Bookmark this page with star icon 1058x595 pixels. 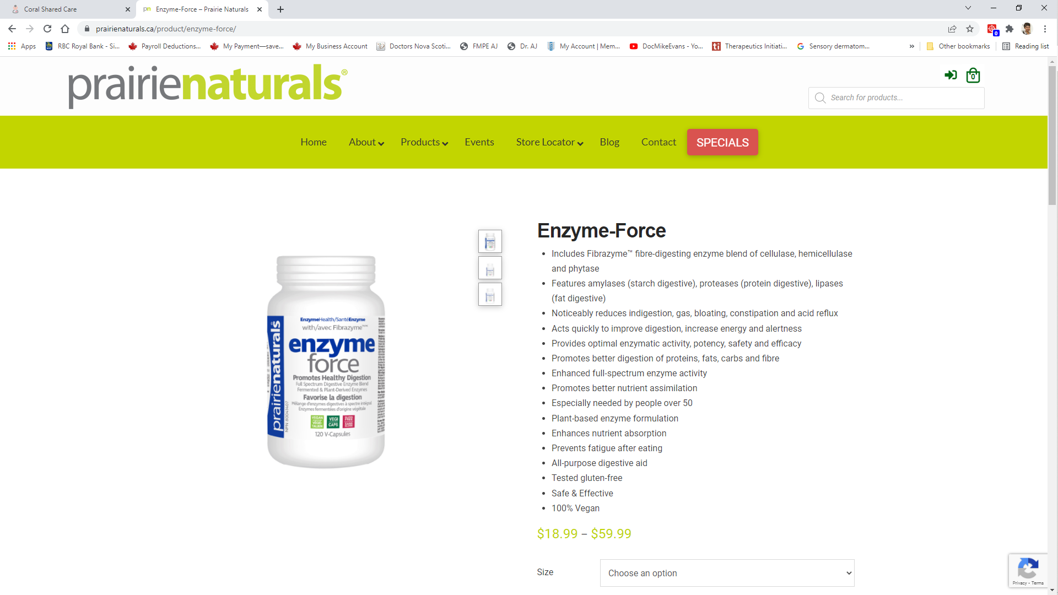coord(970,29)
